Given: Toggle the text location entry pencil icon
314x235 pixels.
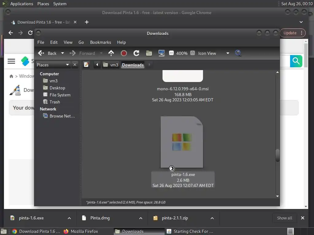Looking at the screenshot, I should coord(86,65).
